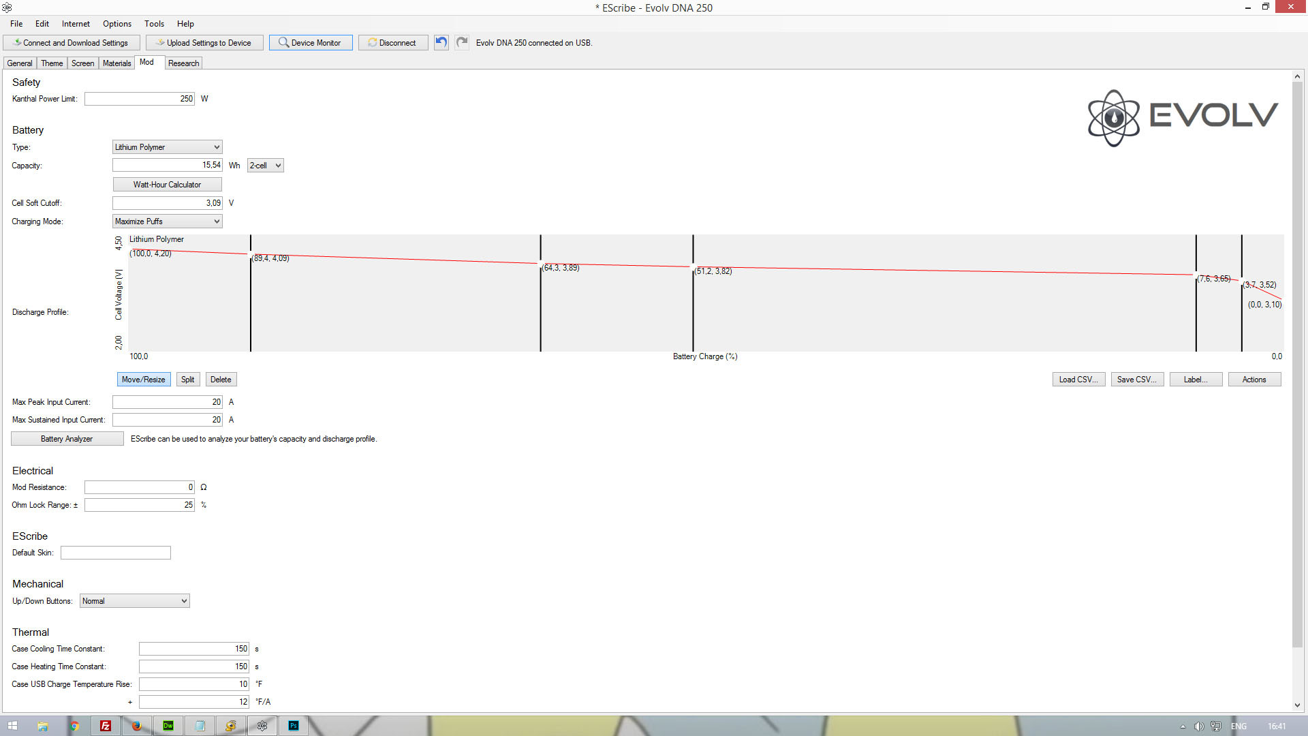The height and width of the screenshot is (736, 1308).
Task: Expand the battery Type dropdown
Action: pos(168,147)
